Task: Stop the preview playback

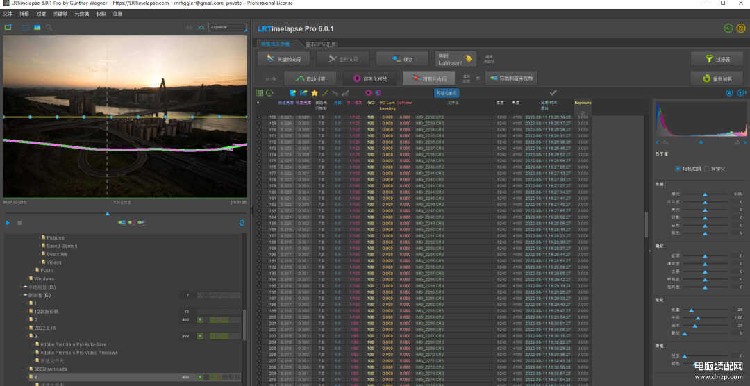Action: point(19,223)
